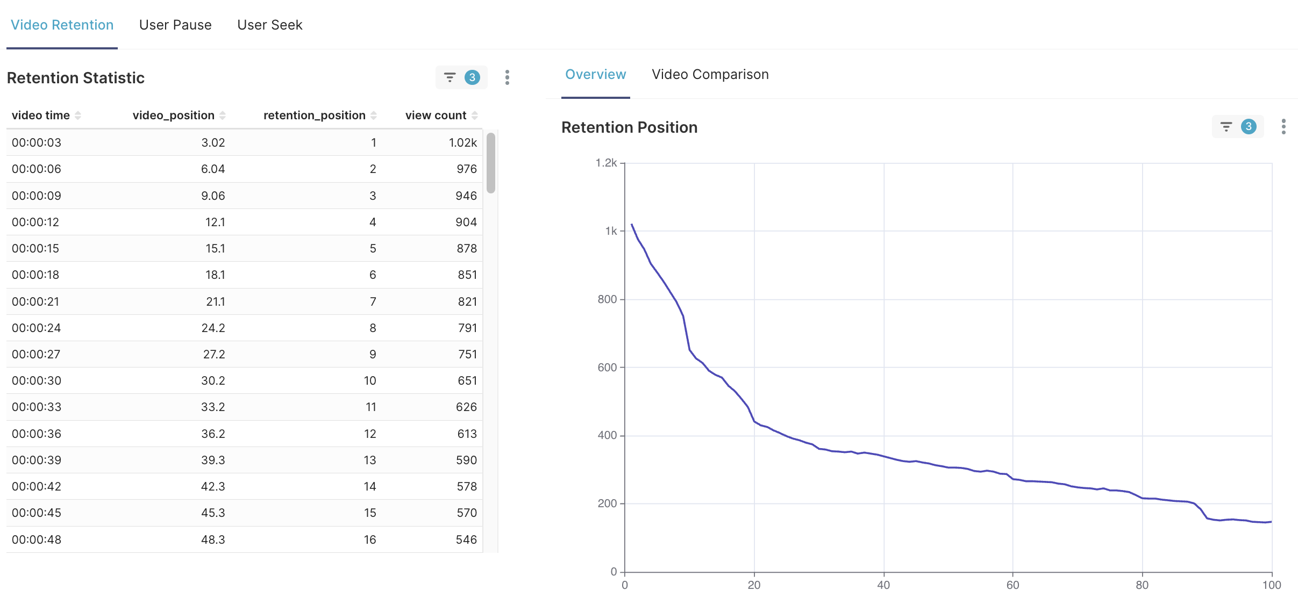Click the 578 view count value

click(467, 486)
